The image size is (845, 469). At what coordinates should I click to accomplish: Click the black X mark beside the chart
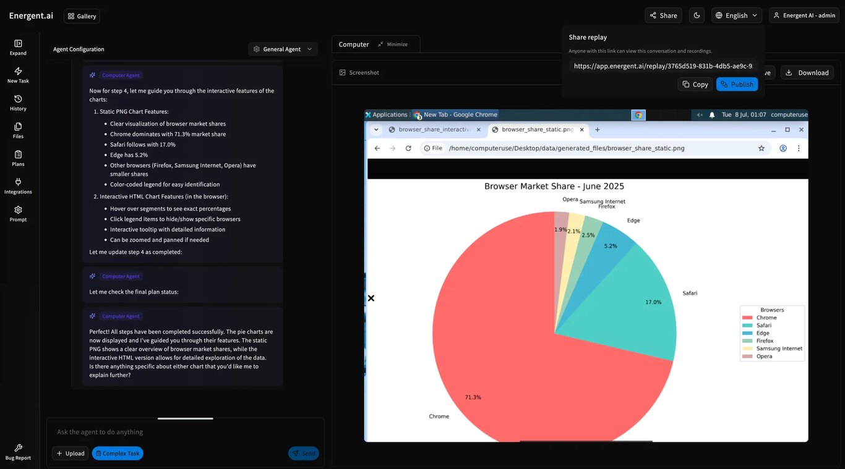pyautogui.click(x=371, y=298)
